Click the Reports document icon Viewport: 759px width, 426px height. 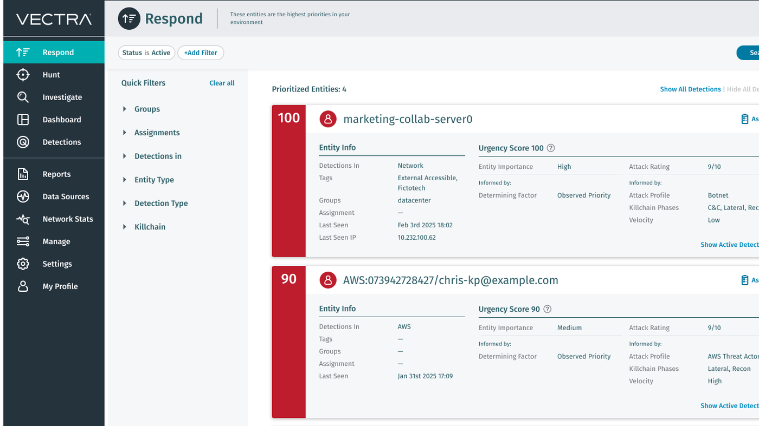tap(23, 174)
